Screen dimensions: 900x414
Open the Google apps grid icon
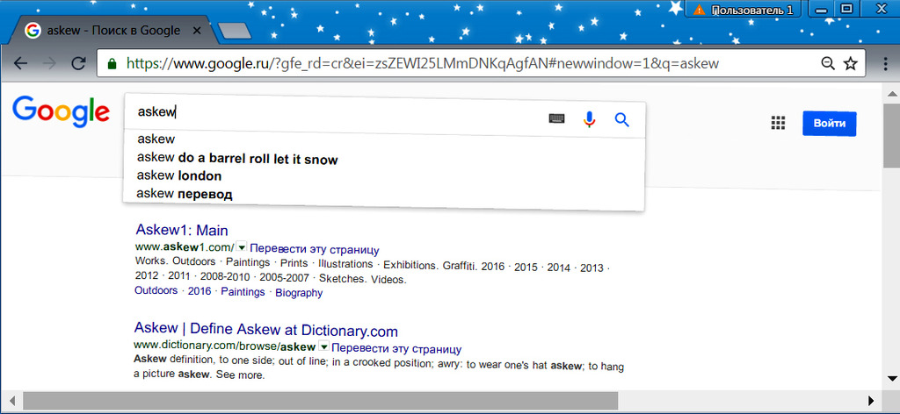[778, 123]
